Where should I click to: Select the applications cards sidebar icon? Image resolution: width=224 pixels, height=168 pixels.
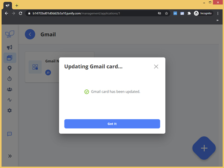click(x=10, y=58)
